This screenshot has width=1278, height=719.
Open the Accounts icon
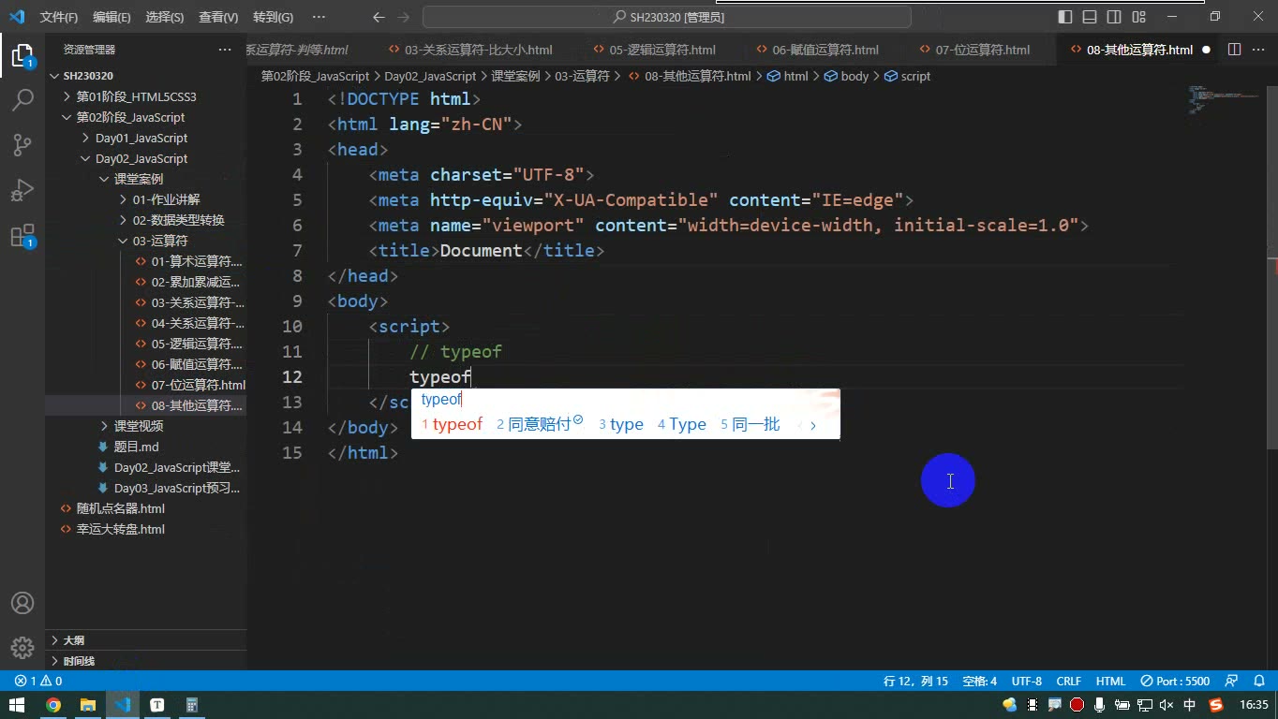point(22,603)
